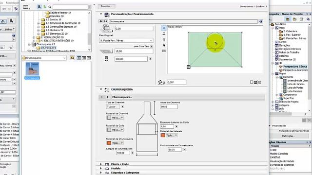Open the Tipo de Chaminé options arrow
The width and height of the screenshot is (312, 175).
point(122,107)
